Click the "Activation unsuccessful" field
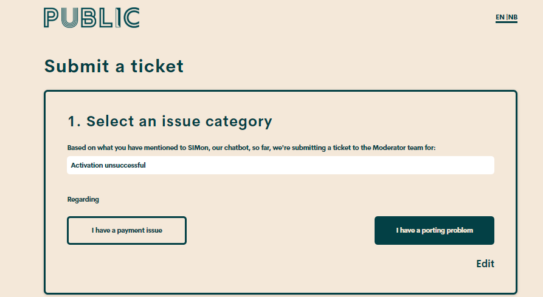This screenshot has height=297, width=543. point(280,165)
